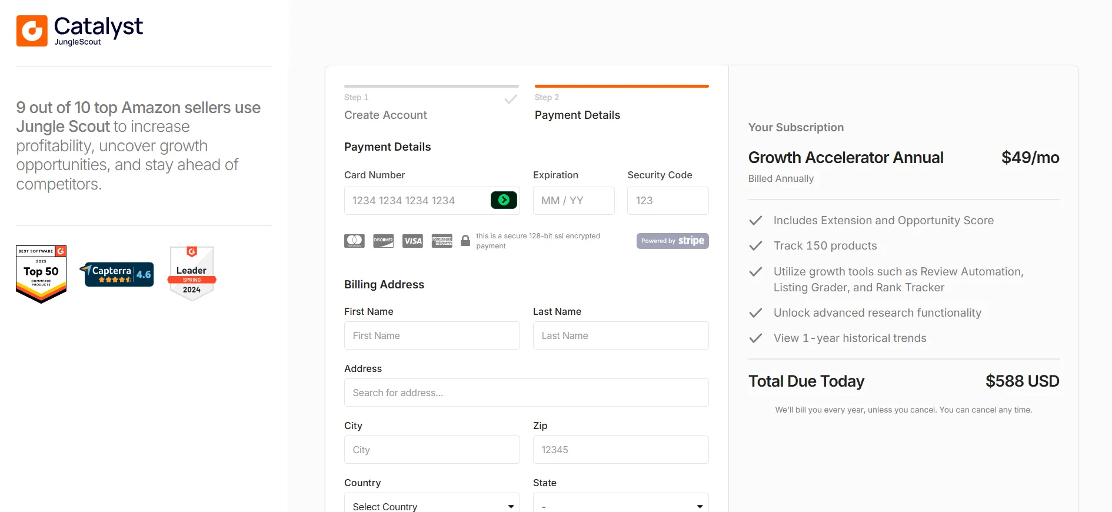The width and height of the screenshot is (1112, 512).
Task: Focus the Card Number input field
Action: [432, 201]
